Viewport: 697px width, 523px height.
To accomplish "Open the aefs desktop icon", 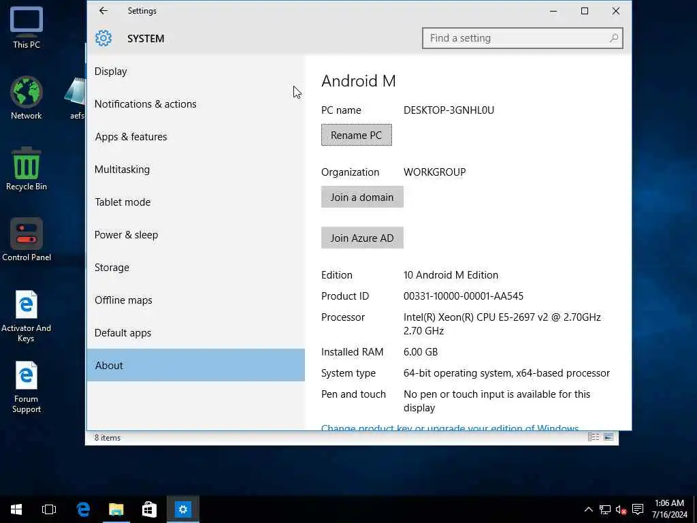I will click(76, 98).
